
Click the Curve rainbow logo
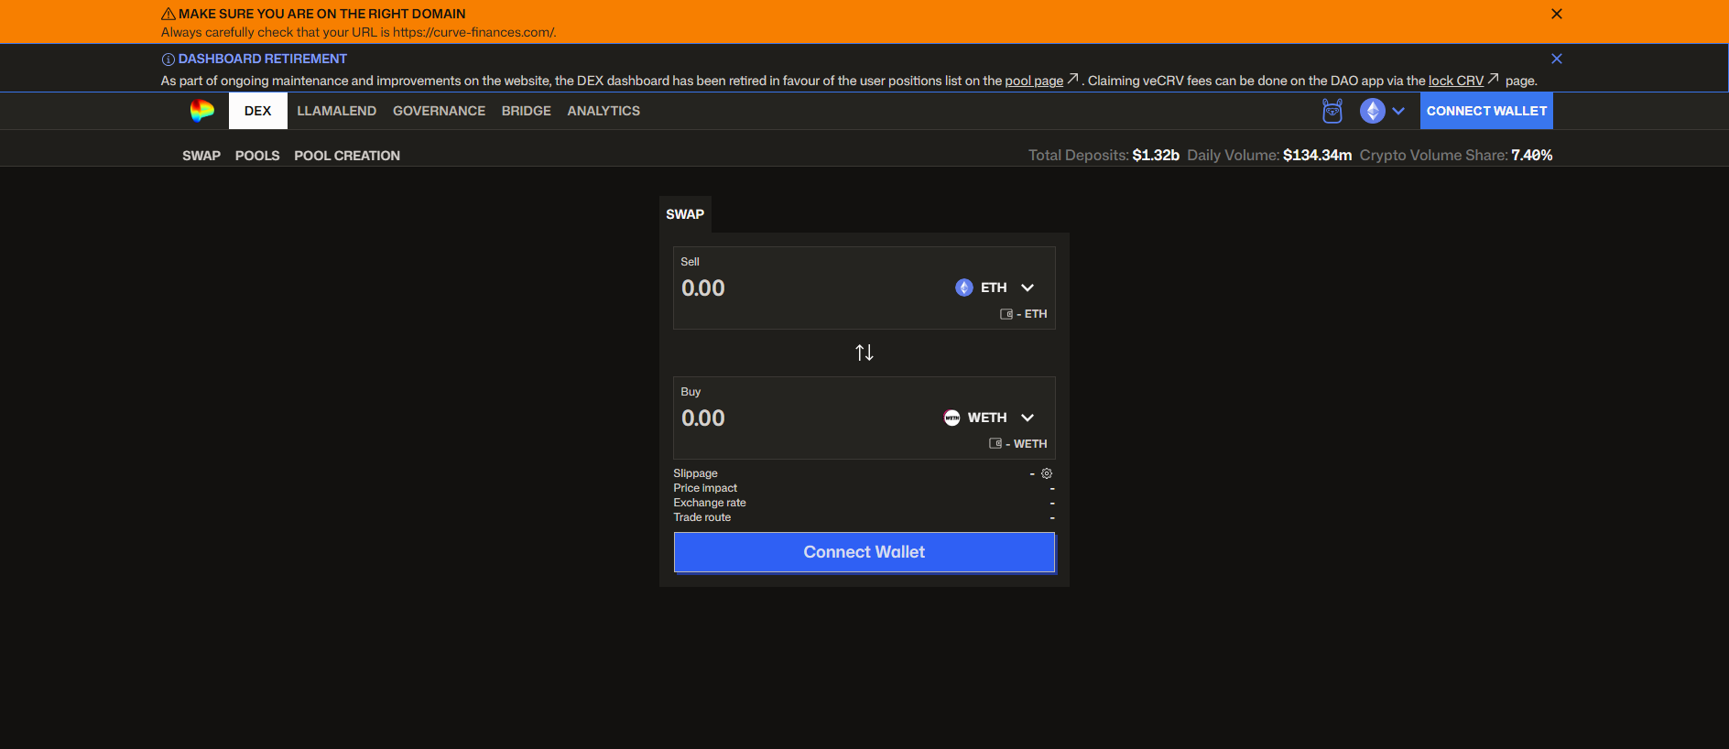point(201,111)
